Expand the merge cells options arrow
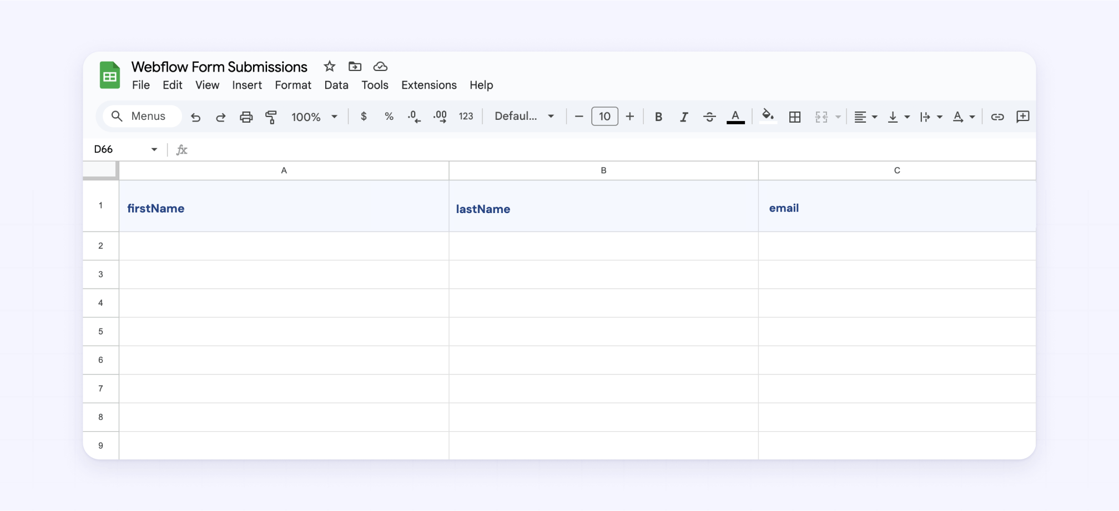1119x511 pixels. pyautogui.click(x=838, y=117)
